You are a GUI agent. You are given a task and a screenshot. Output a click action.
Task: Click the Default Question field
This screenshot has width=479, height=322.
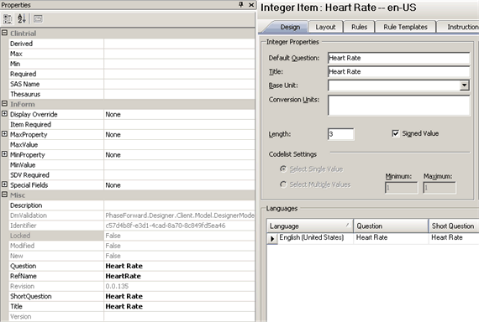coord(398,58)
